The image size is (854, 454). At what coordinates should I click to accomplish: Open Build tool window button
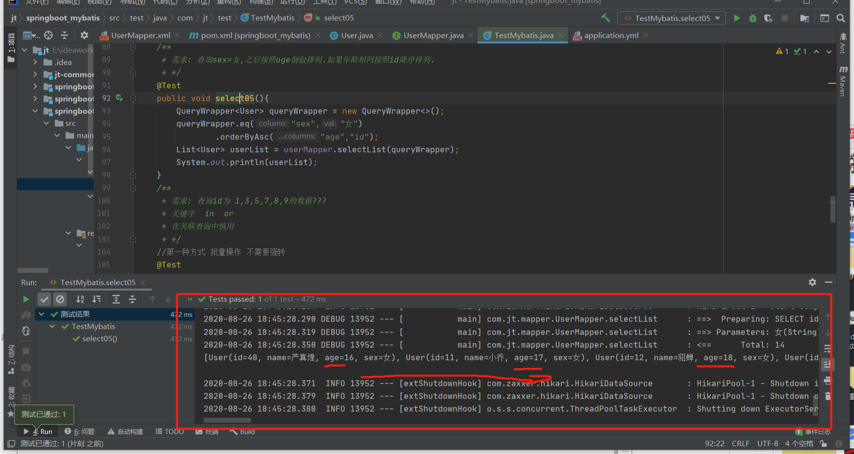point(242,432)
